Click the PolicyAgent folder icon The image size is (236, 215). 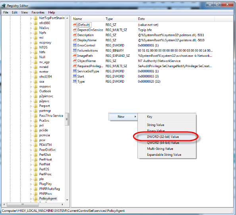[35, 198]
